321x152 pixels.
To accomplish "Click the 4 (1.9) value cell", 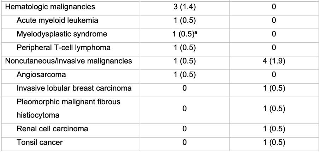I will (274, 61).
